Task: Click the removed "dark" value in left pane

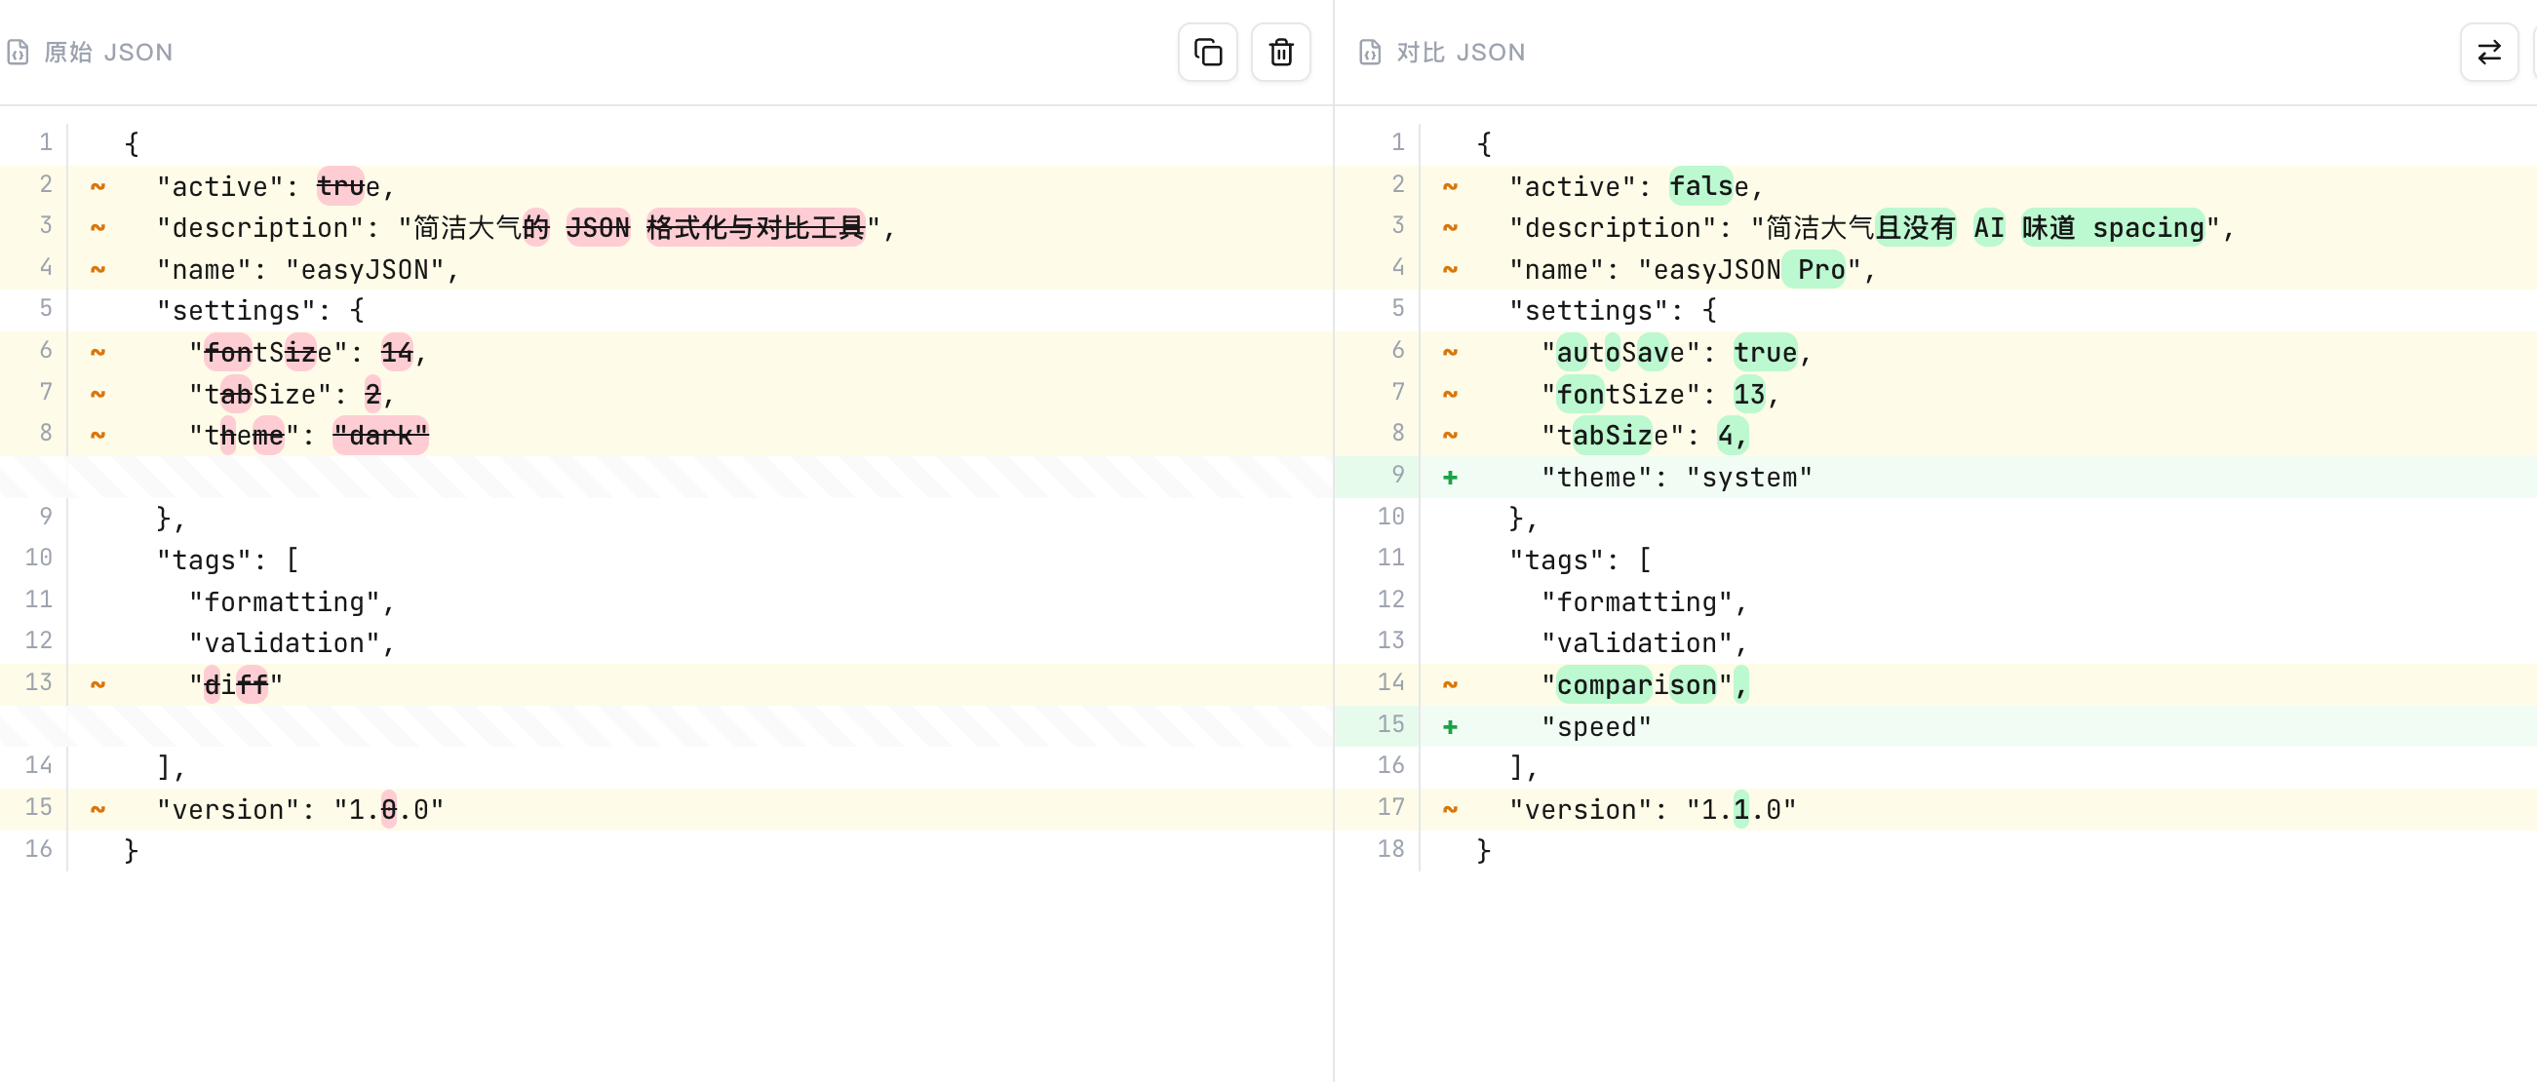Action: (380, 435)
